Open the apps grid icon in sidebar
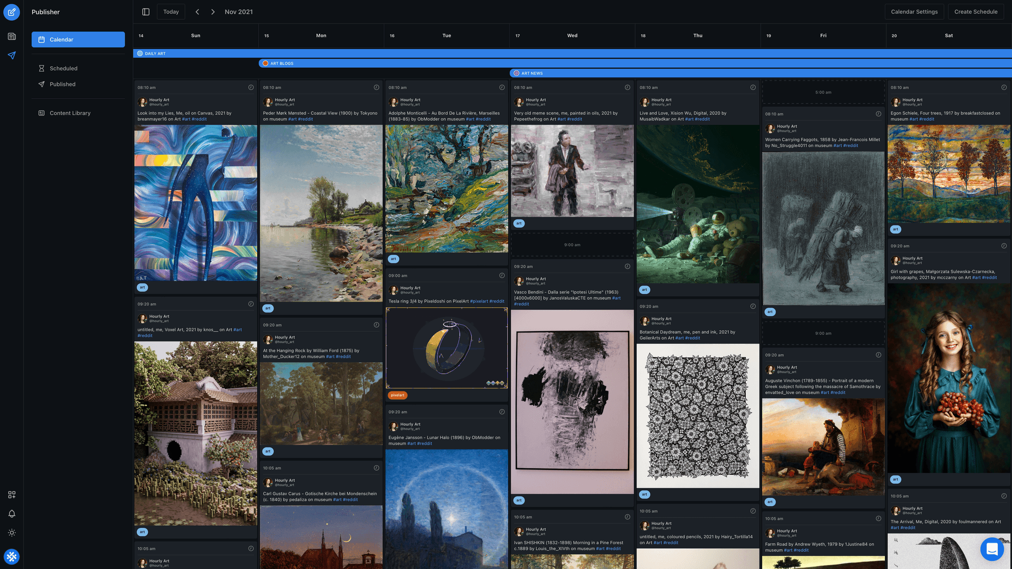This screenshot has width=1012, height=569. click(x=12, y=495)
